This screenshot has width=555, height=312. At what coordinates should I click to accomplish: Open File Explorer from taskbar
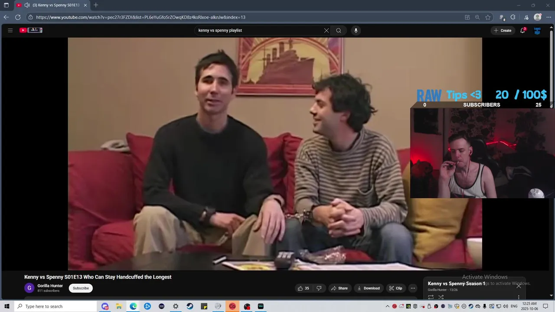pos(119,306)
